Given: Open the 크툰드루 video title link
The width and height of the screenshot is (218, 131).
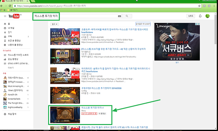Looking at the screenshot, I should [114, 31].
